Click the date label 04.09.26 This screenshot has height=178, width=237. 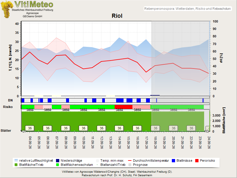click(30, 143)
